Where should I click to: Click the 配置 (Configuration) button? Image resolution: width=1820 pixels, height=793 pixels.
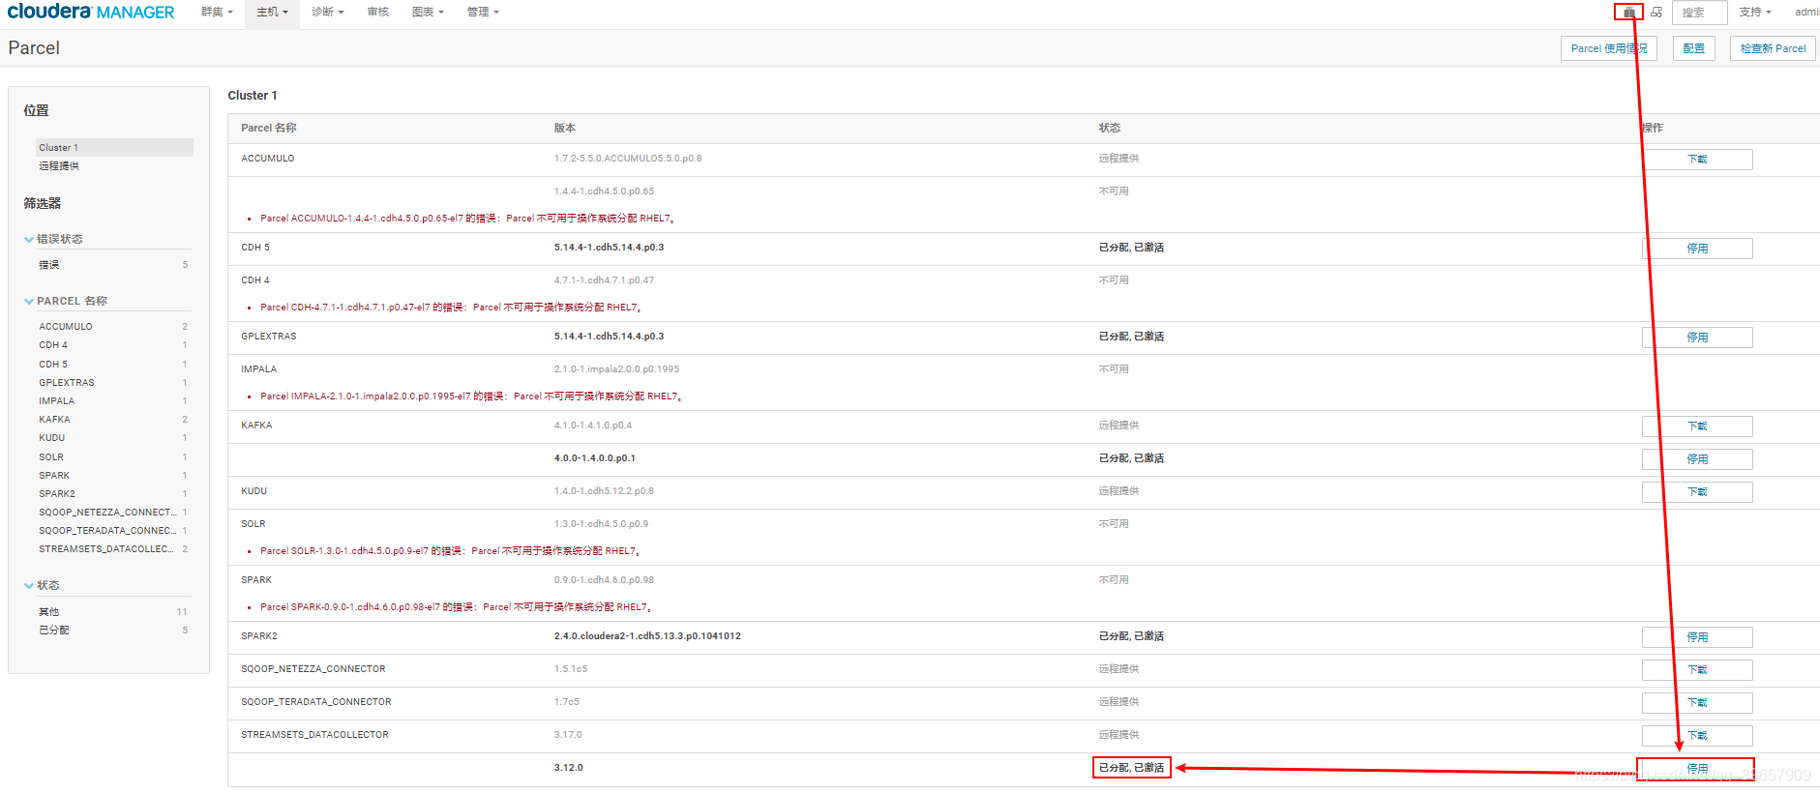1694,48
